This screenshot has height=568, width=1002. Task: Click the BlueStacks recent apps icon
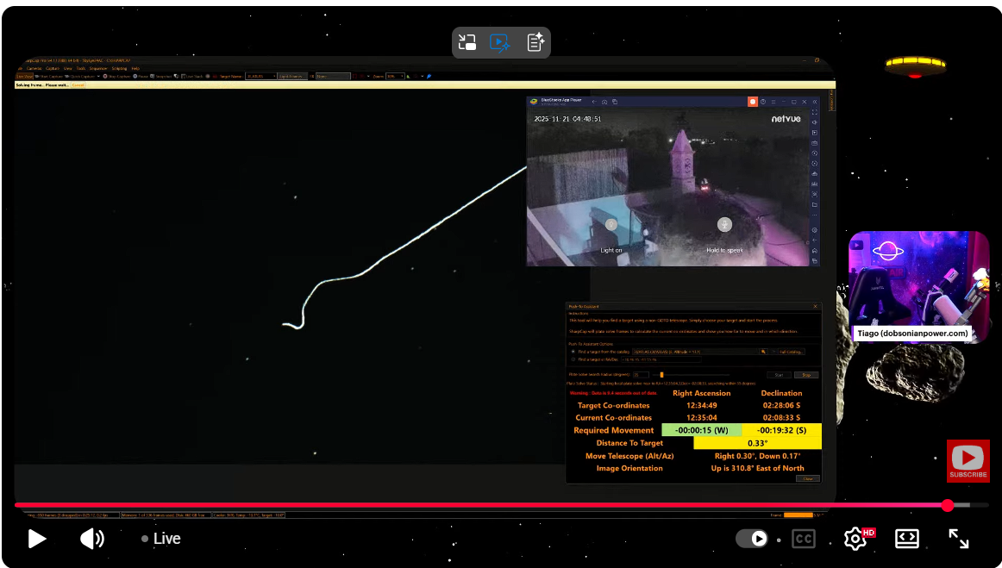(615, 102)
